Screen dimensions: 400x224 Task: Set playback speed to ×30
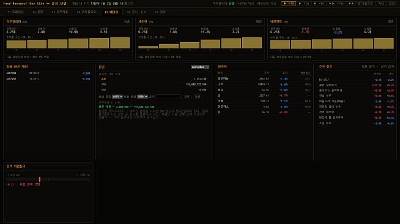[x=304, y=4]
